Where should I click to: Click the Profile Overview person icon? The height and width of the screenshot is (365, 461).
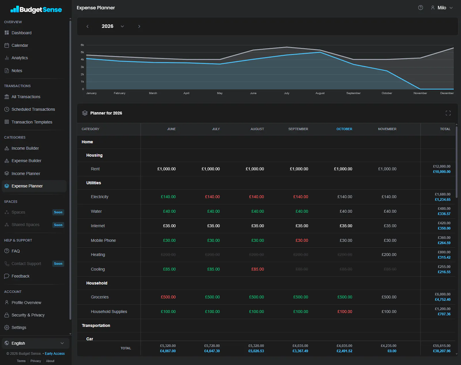click(x=7, y=302)
